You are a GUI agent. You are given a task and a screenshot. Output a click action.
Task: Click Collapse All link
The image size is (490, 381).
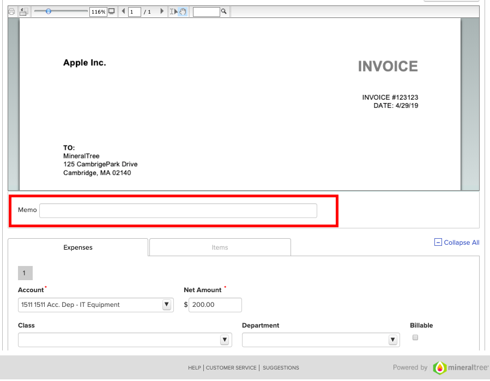point(462,243)
